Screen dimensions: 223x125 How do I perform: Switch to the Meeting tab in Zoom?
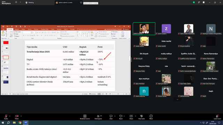(30, 2)
